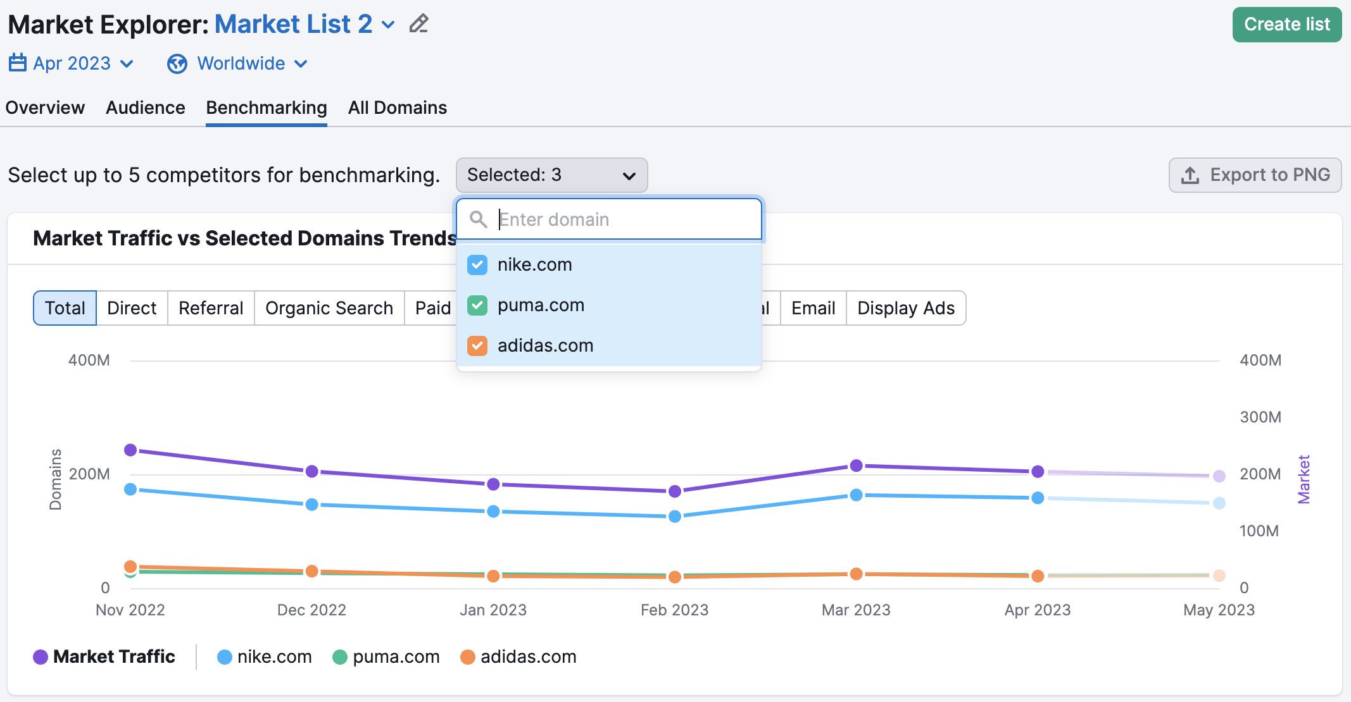Toggle nike.com legend item
The width and height of the screenshot is (1351, 702).
click(x=265, y=657)
